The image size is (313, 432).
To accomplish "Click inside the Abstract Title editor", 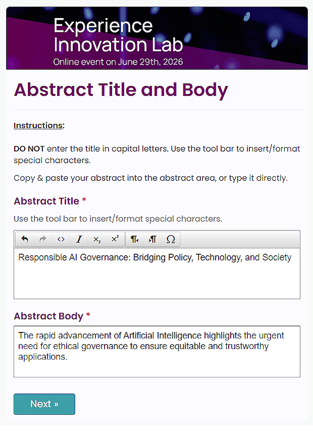I will click(x=156, y=268).
